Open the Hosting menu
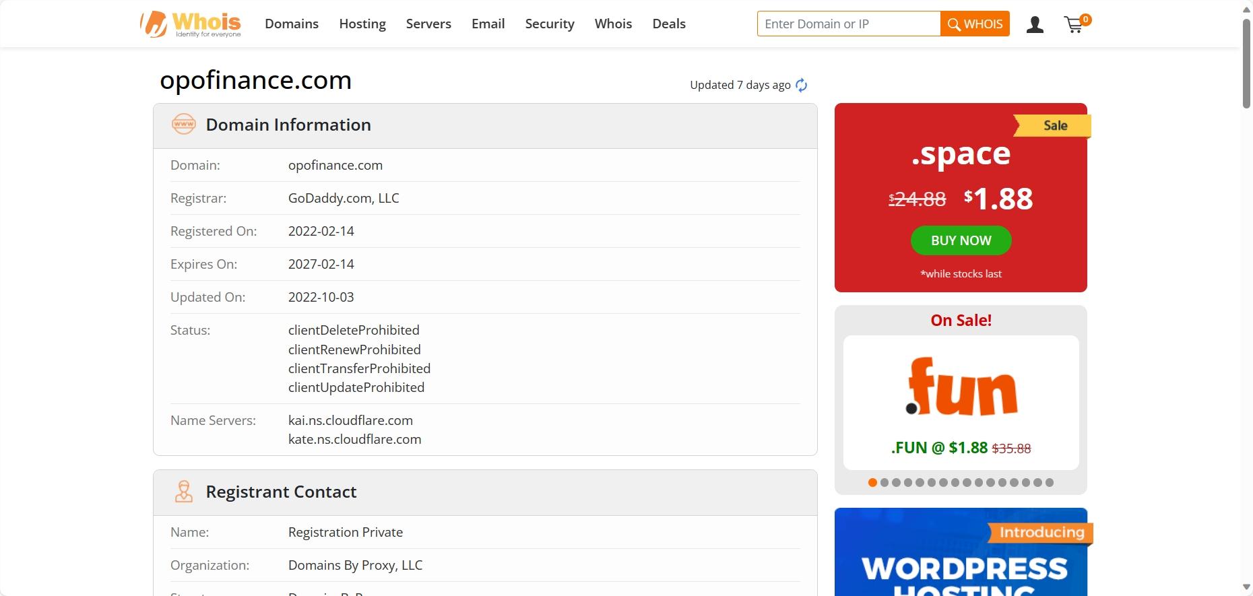 pos(362,24)
